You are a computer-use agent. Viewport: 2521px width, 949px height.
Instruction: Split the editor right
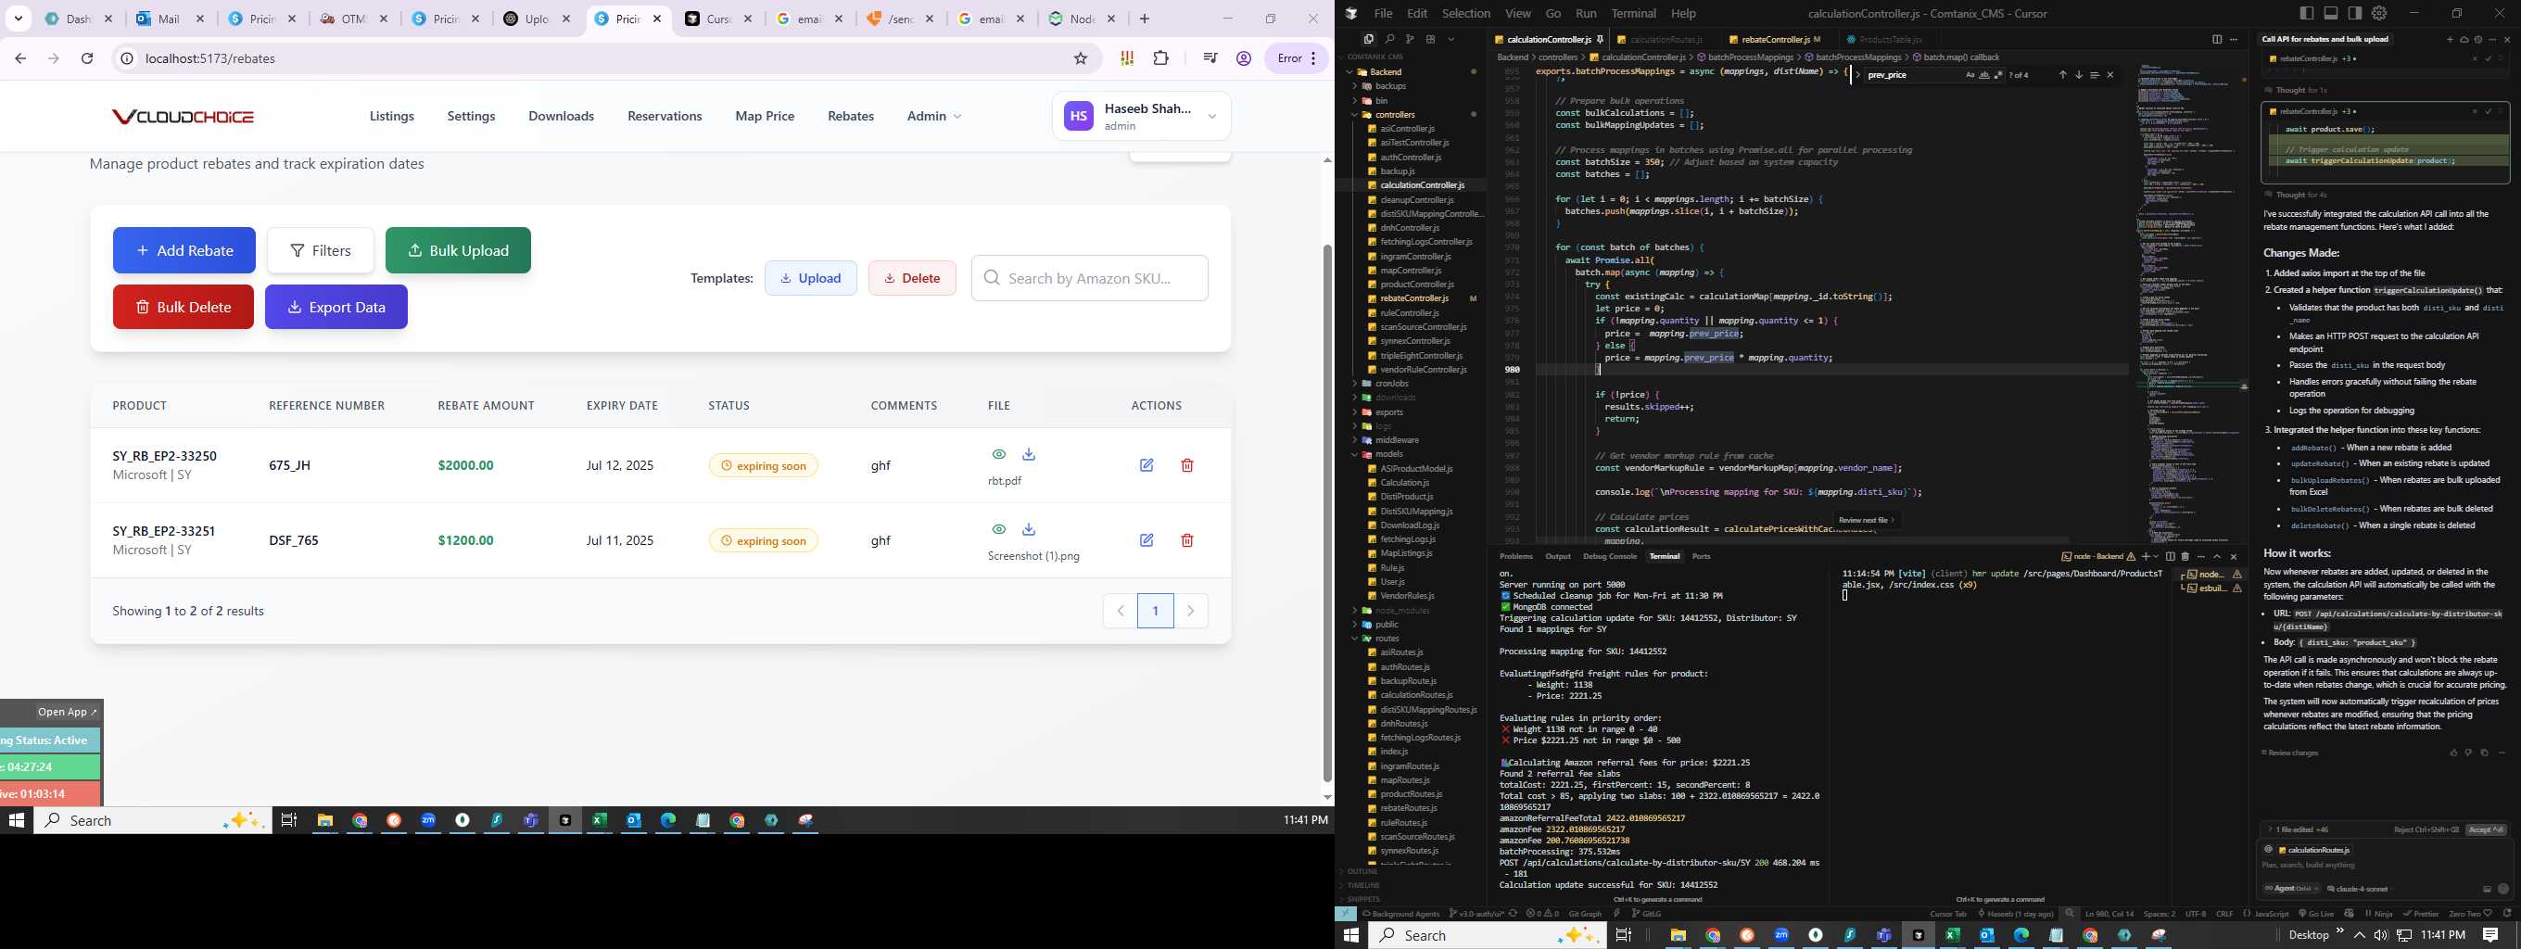(x=2217, y=39)
